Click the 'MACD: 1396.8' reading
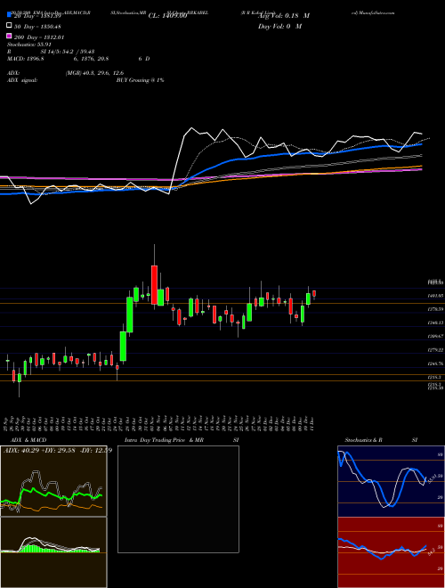The height and width of the screenshot is (588, 445). point(25,59)
